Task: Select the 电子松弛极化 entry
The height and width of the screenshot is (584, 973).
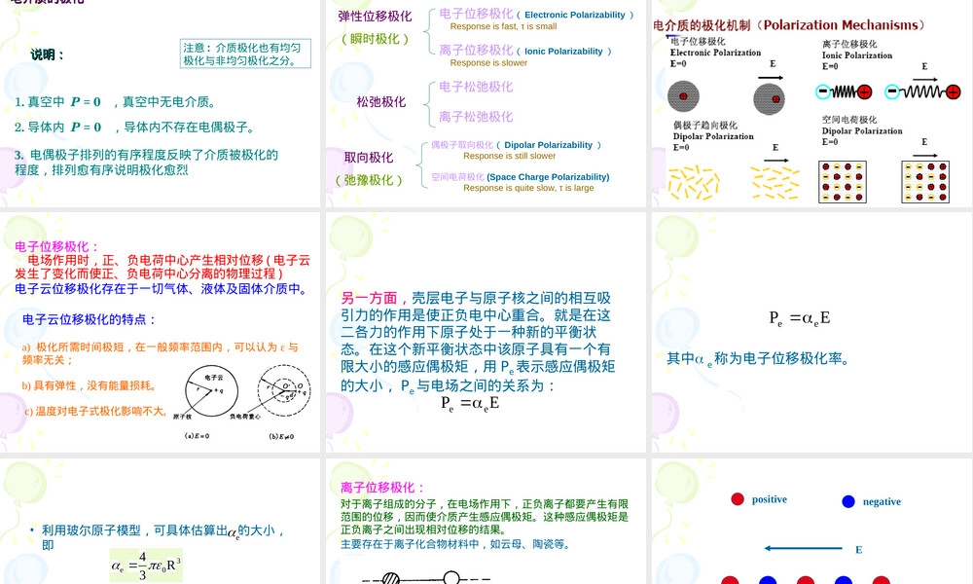Action: point(476,87)
